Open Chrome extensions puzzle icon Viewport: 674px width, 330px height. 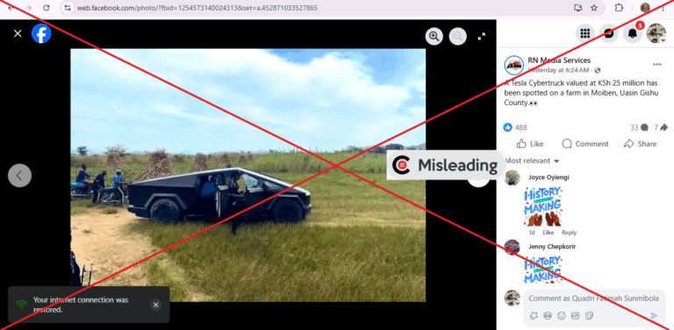coord(619,8)
